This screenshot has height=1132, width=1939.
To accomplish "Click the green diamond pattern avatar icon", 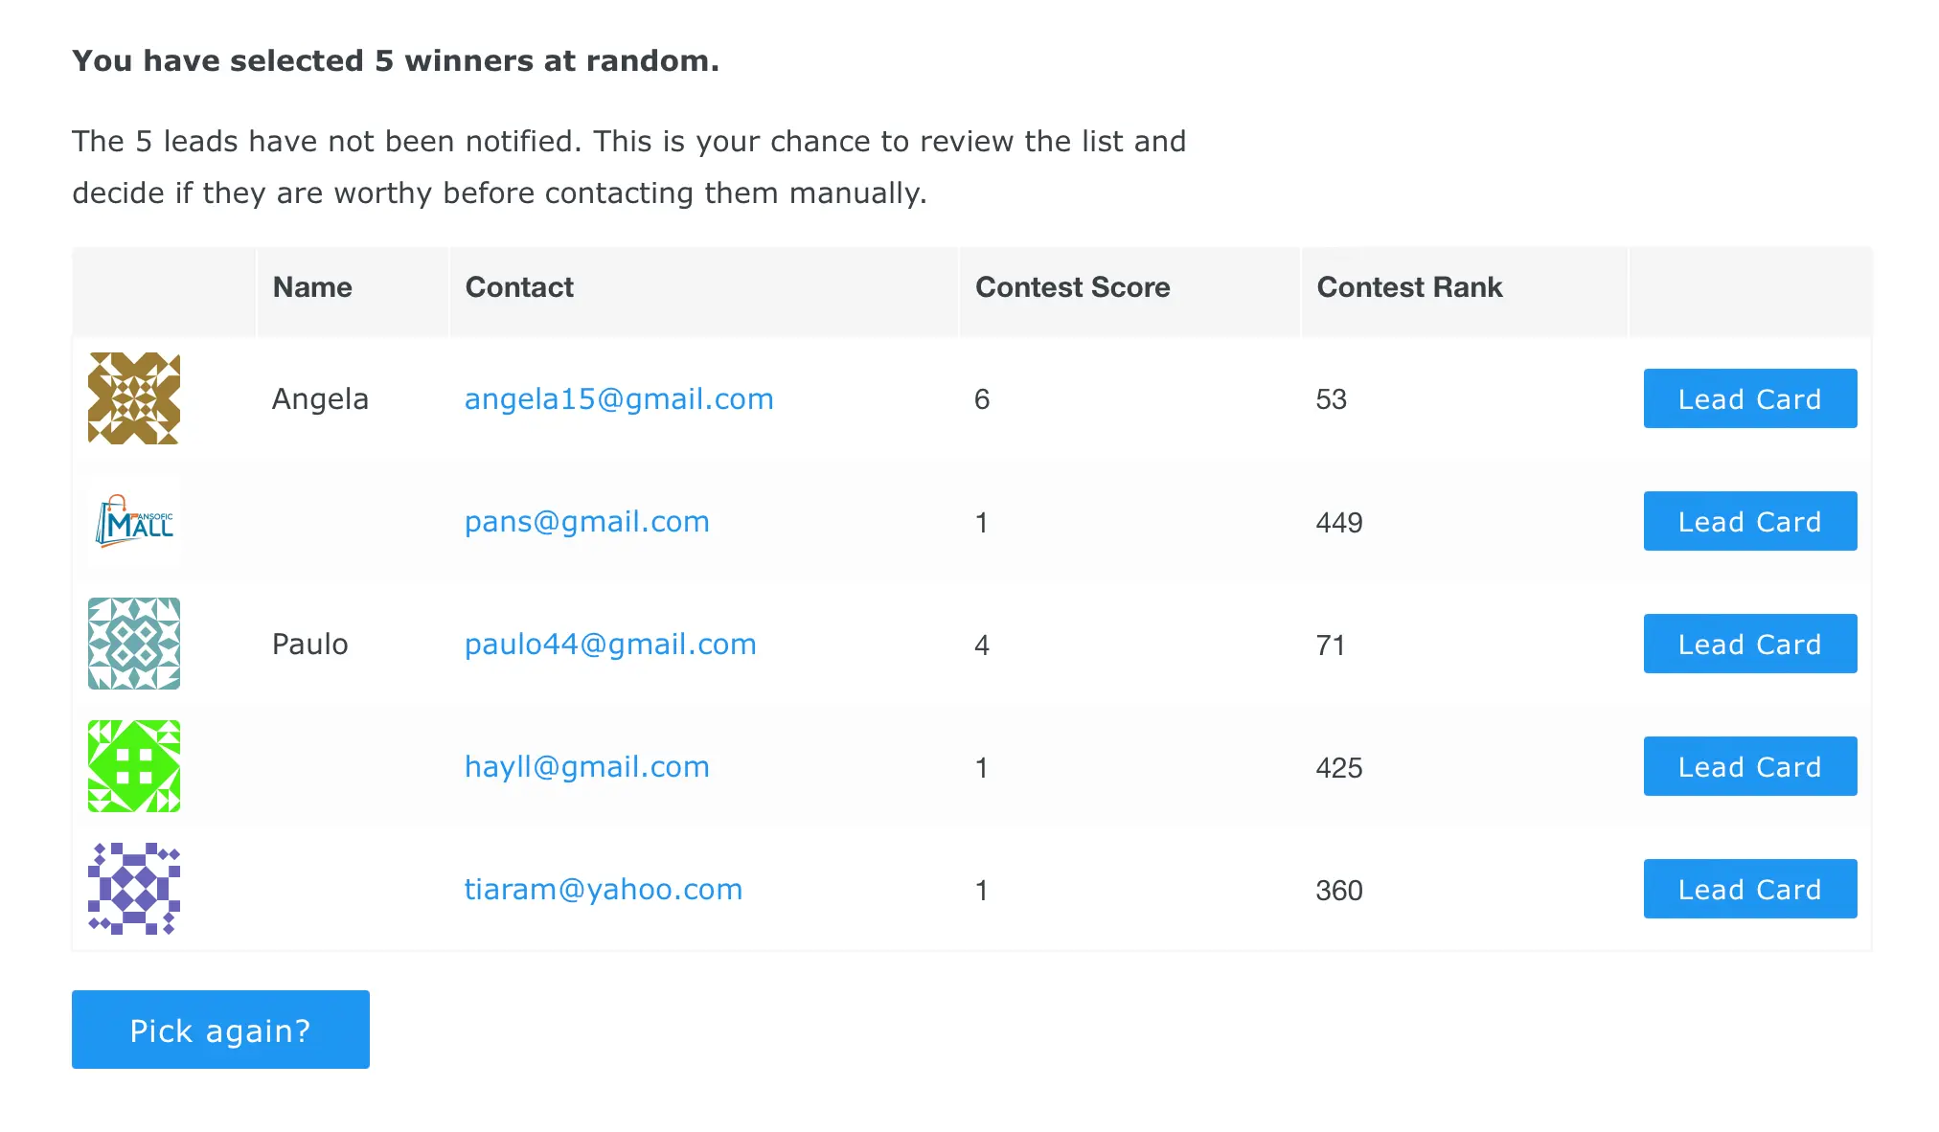I will [x=135, y=767].
